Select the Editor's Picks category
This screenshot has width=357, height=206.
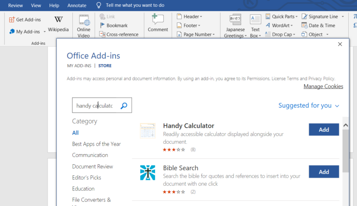[x=87, y=178]
